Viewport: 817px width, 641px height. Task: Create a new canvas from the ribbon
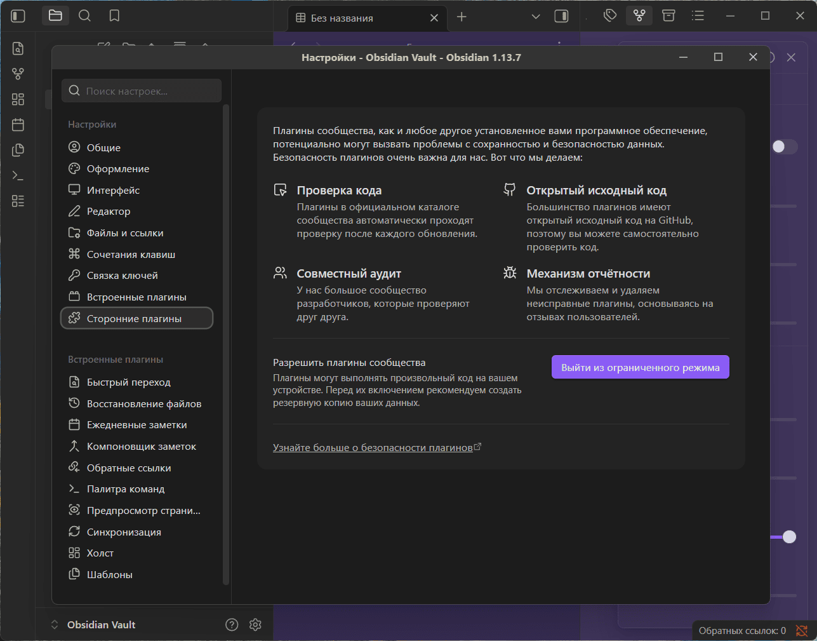coord(18,99)
